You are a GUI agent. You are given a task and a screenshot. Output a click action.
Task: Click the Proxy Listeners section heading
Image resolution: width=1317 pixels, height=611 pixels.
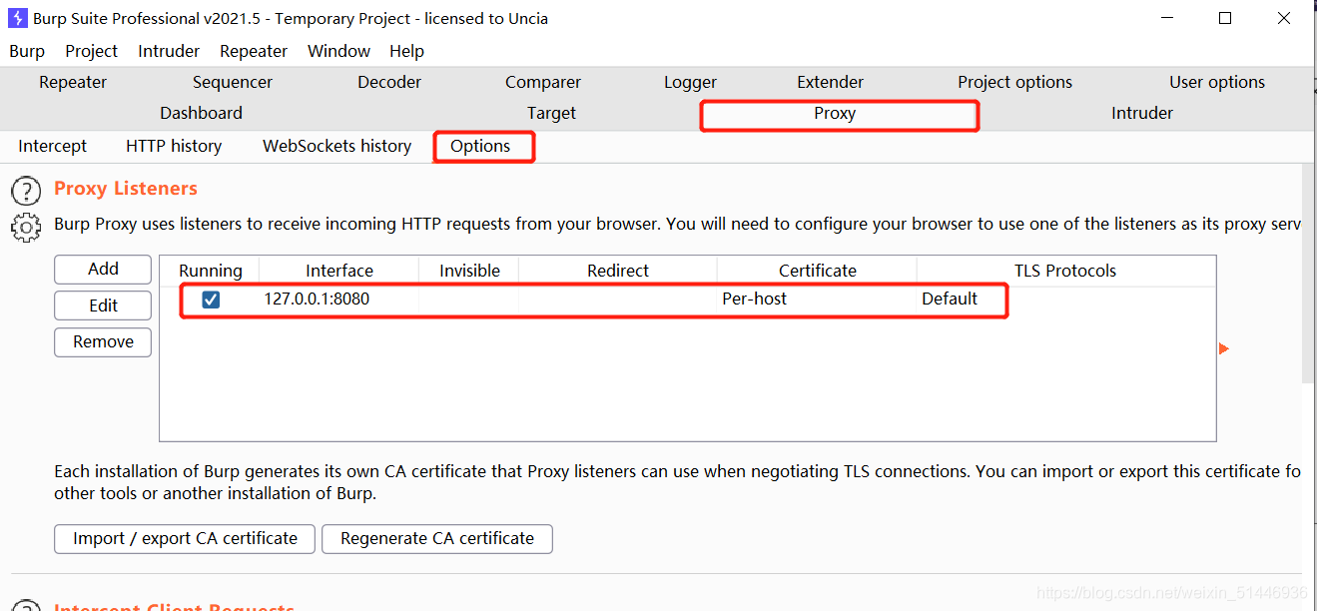tap(126, 189)
